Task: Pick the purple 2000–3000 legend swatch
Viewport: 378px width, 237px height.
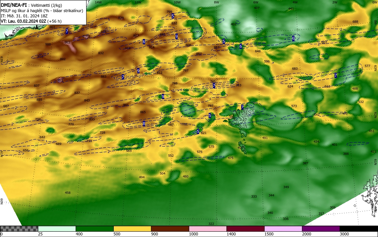Action: [x=321, y=229]
